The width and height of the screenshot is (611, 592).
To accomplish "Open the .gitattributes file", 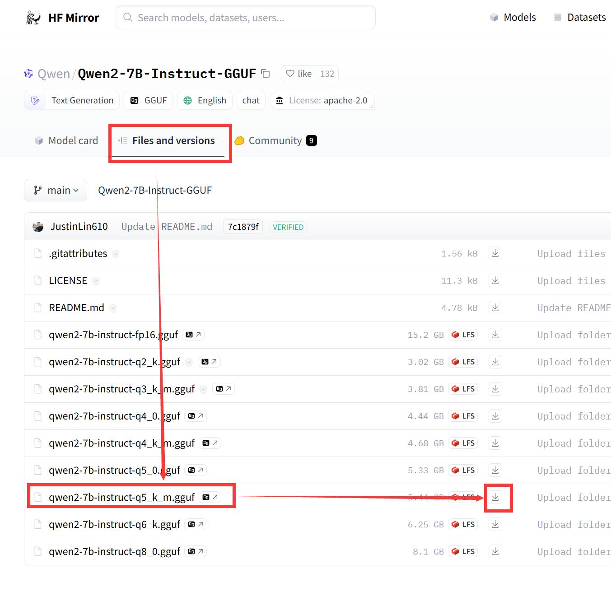I will pyautogui.click(x=78, y=254).
